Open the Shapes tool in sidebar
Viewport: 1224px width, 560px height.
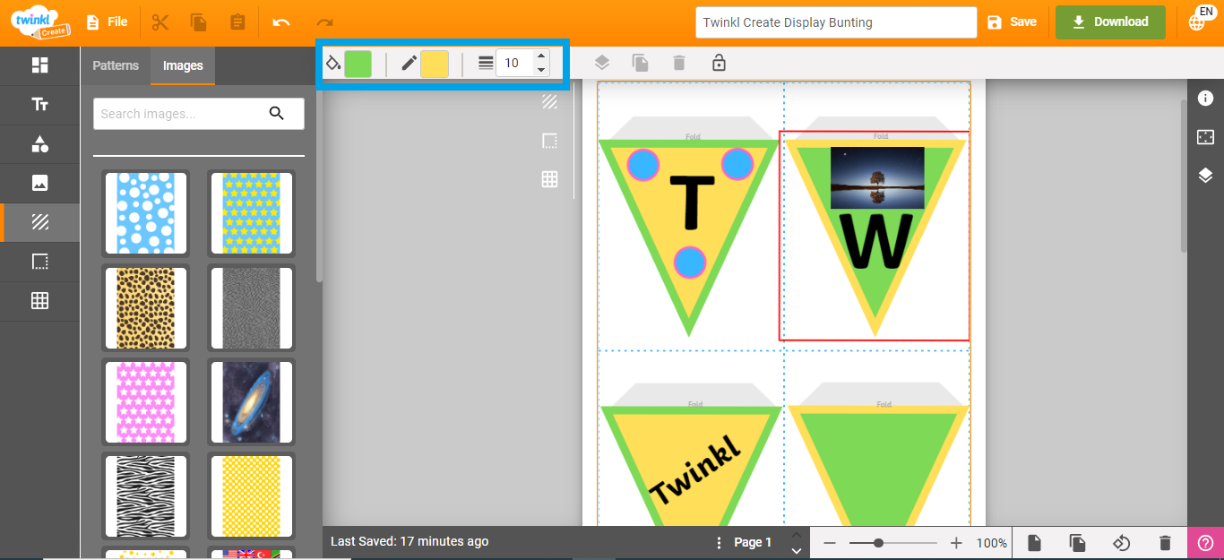(39, 144)
